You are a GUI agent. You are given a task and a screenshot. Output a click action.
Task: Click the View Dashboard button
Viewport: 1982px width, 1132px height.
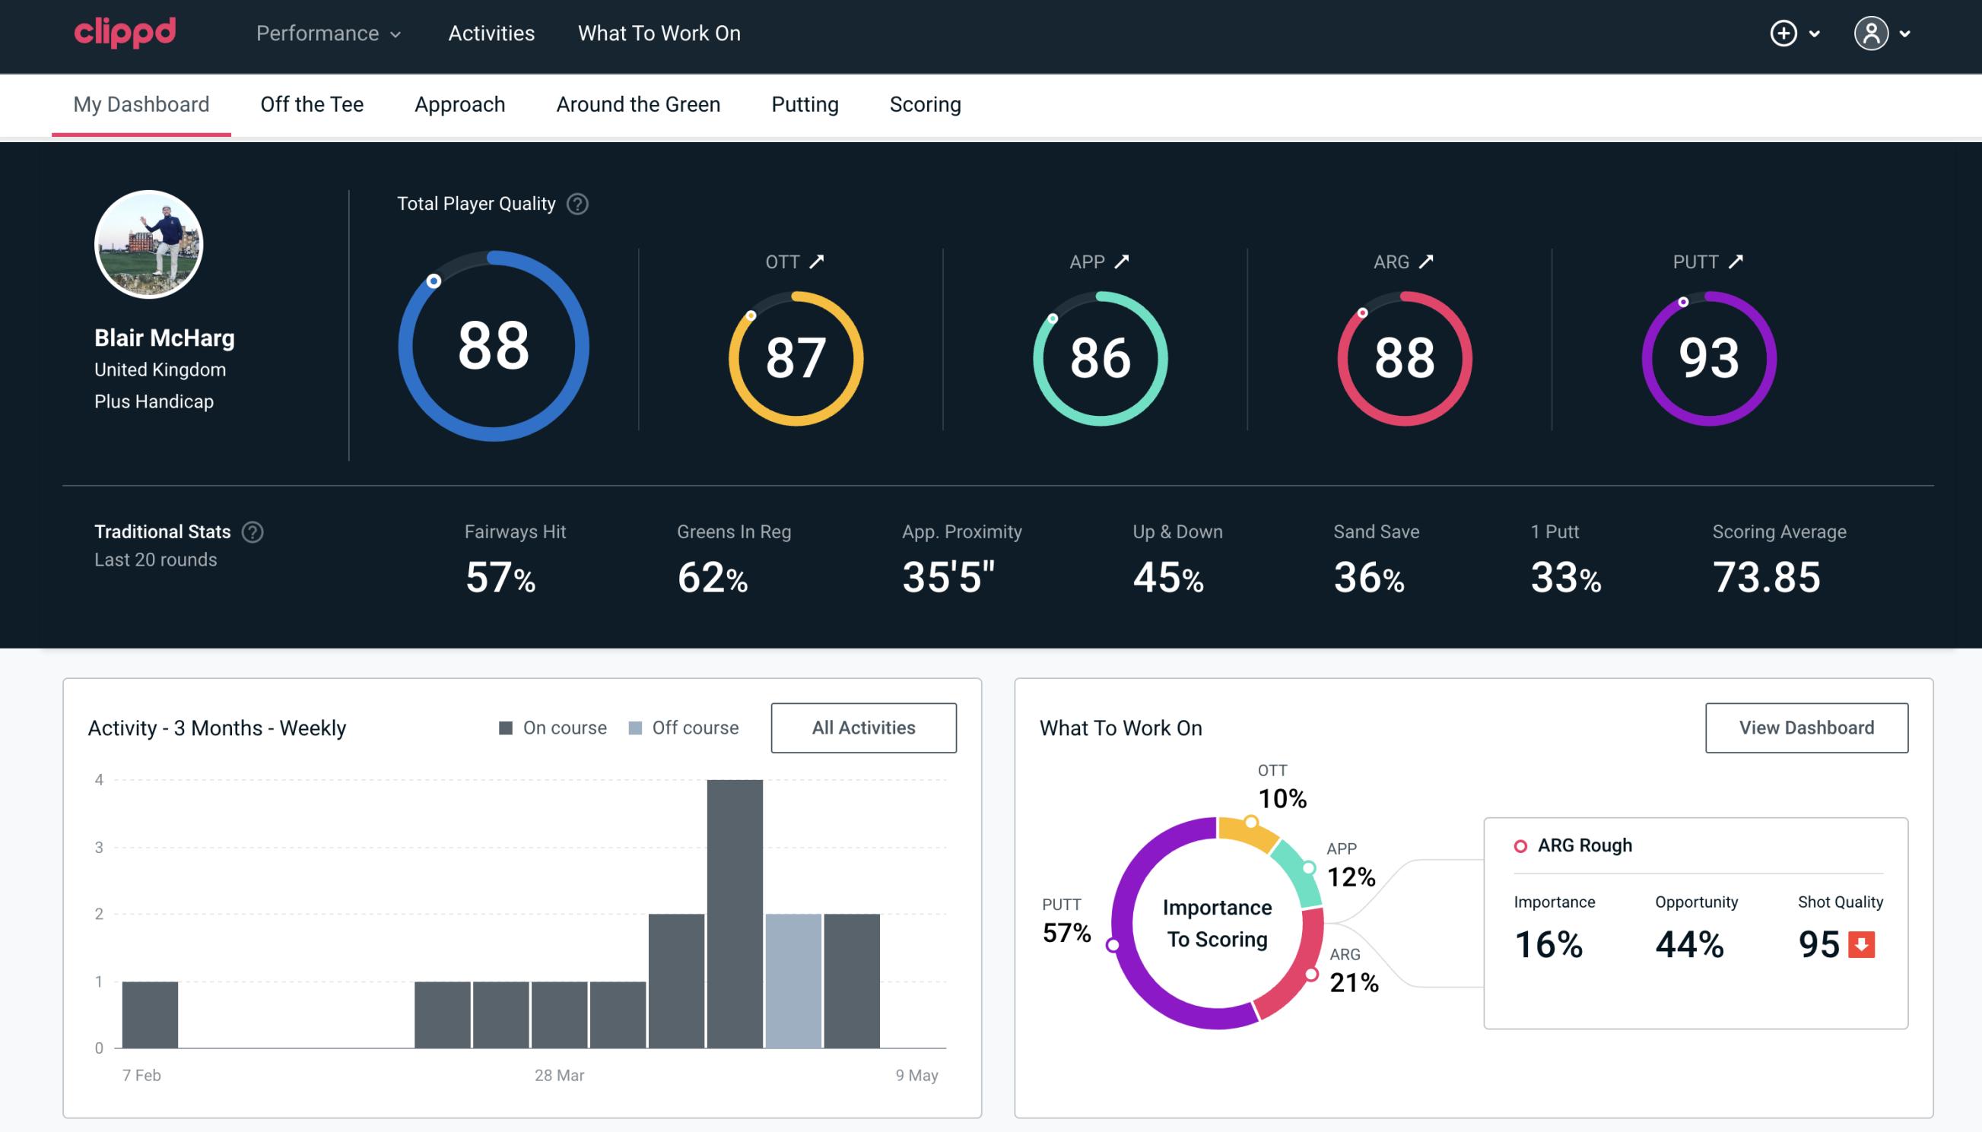[x=1805, y=727]
